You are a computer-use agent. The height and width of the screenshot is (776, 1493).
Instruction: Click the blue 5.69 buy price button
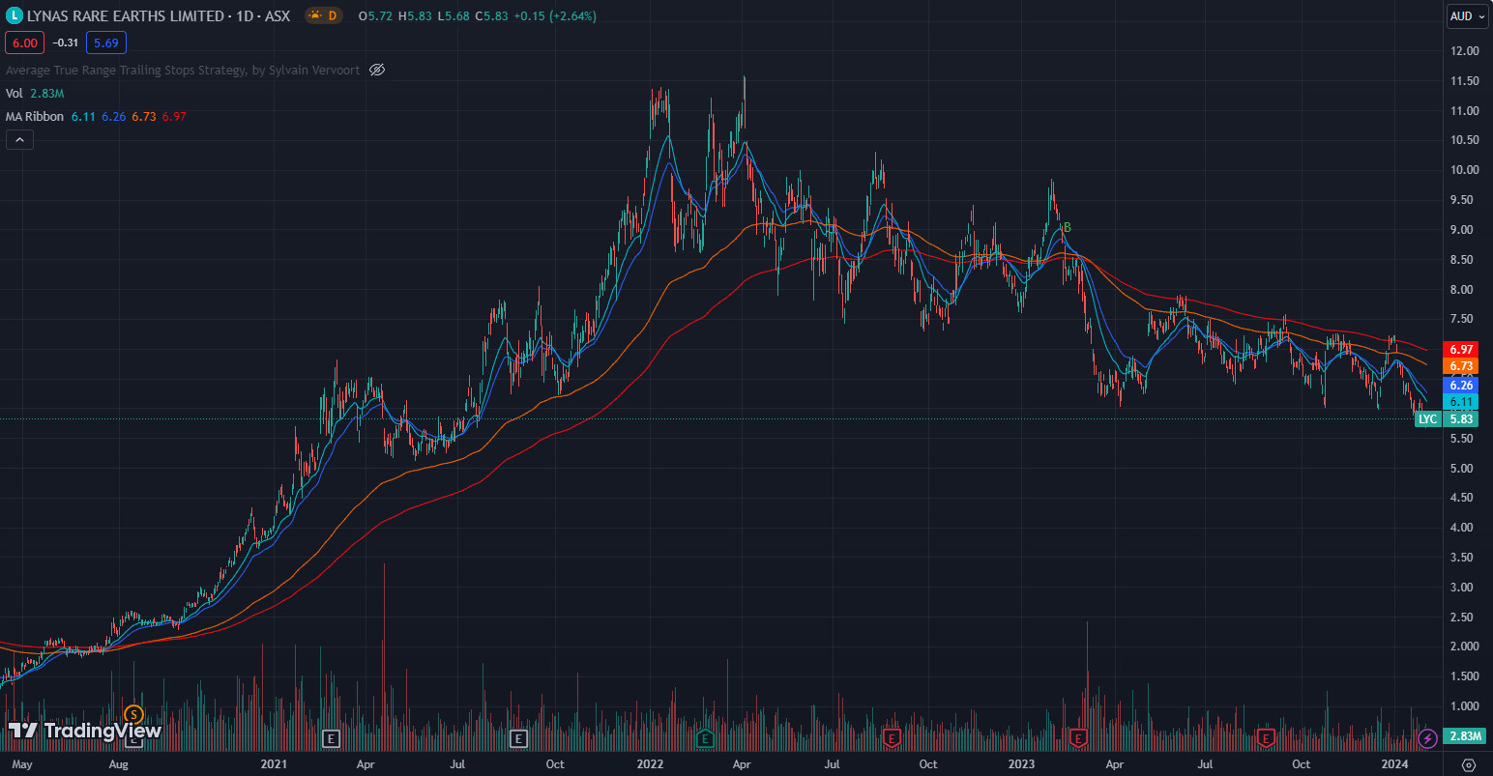pyautogui.click(x=106, y=43)
